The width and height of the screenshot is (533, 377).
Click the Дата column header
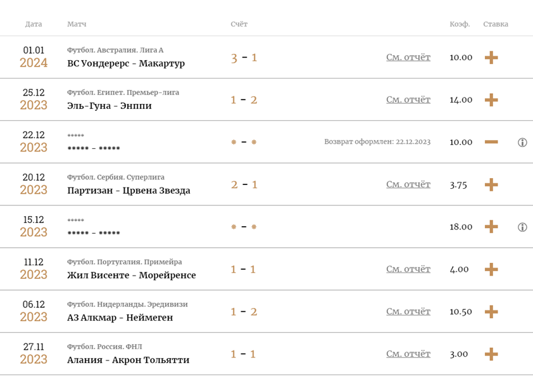click(34, 24)
